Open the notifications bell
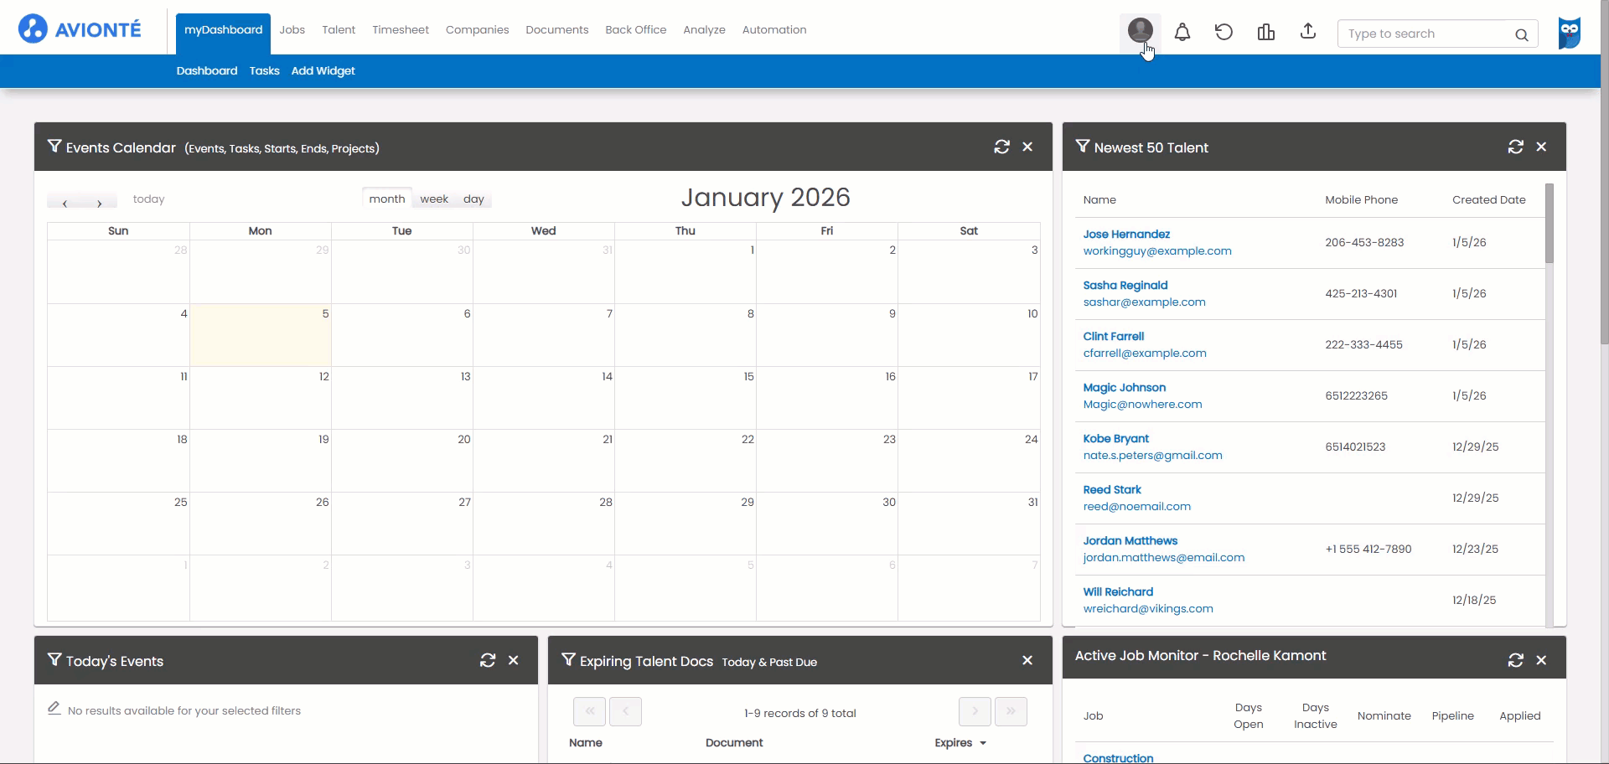The height and width of the screenshot is (764, 1609). pos(1182,33)
